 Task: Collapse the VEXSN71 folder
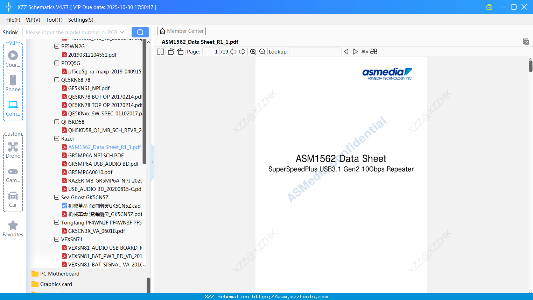(57, 239)
